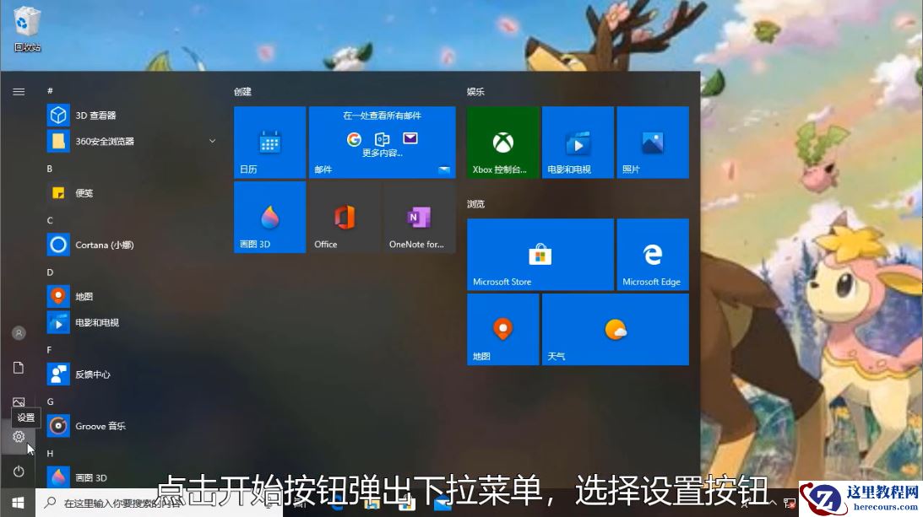923x517 pixels.
Task: Open the 便笺 sticky notes app
Action: pos(76,192)
